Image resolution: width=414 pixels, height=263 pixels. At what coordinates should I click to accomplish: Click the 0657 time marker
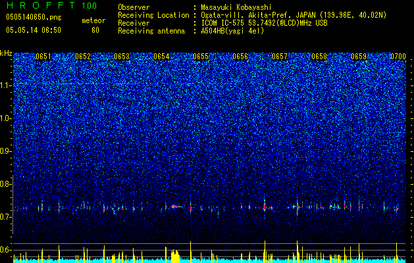click(x=280, y=57)
